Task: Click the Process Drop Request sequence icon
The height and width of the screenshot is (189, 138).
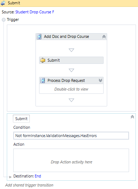Action: pos(43,80)
